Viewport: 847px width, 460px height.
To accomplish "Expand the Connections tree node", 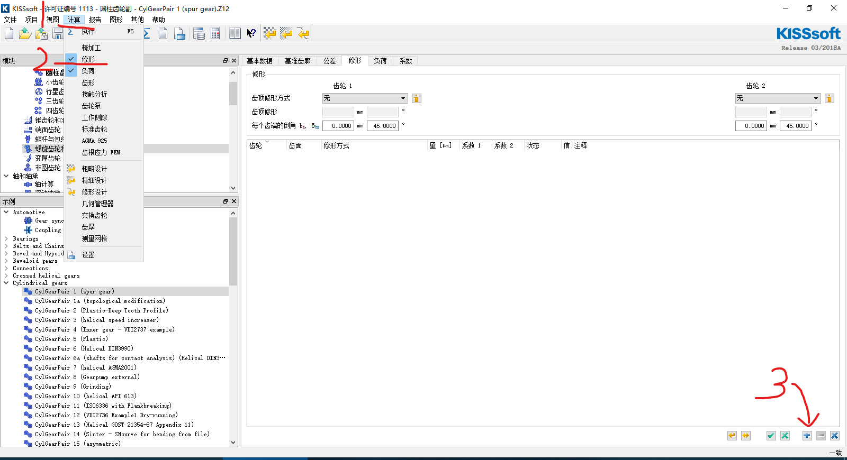I will [x=6, y=269].
